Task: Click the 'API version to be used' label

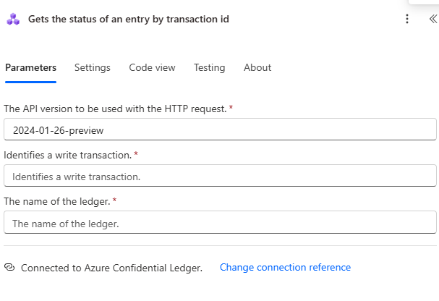Action: click(x=115, y=108)
